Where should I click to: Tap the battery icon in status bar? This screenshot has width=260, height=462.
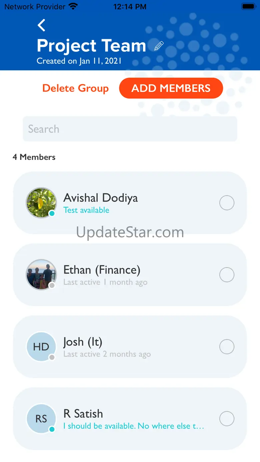[249, 6]
